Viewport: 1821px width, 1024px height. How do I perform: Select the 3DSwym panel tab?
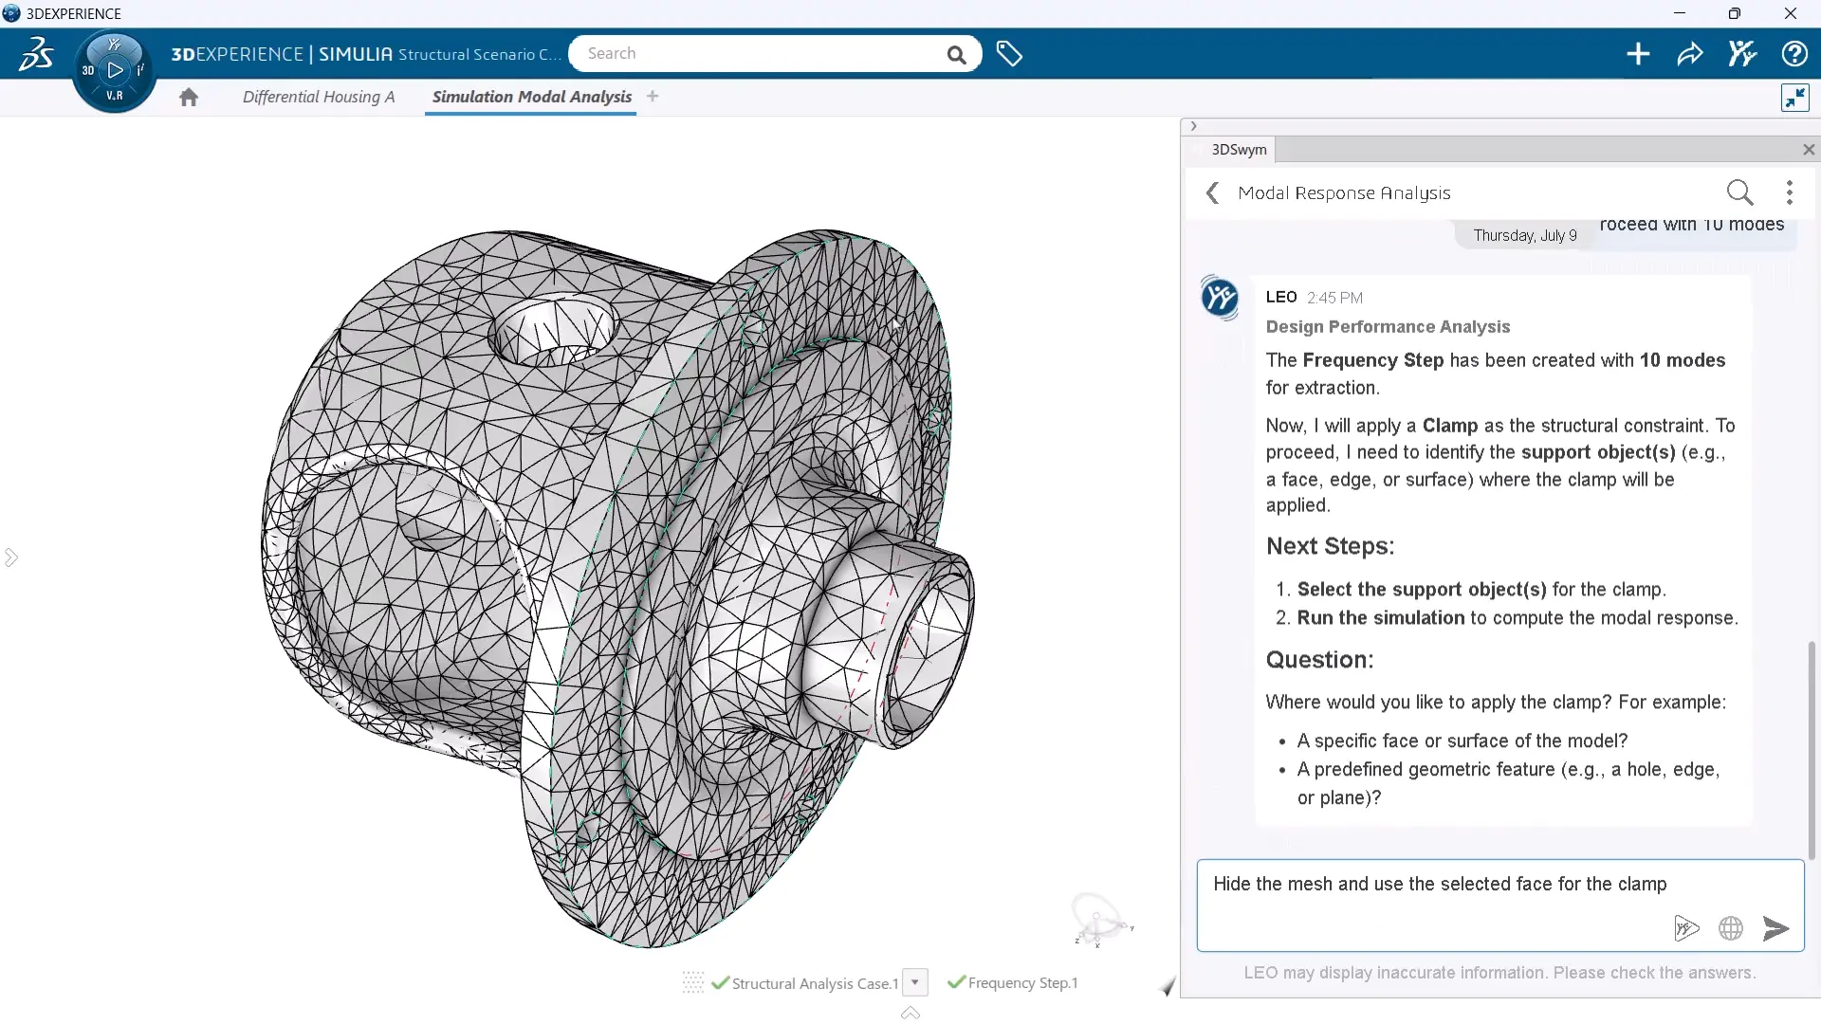[1239, 150]
